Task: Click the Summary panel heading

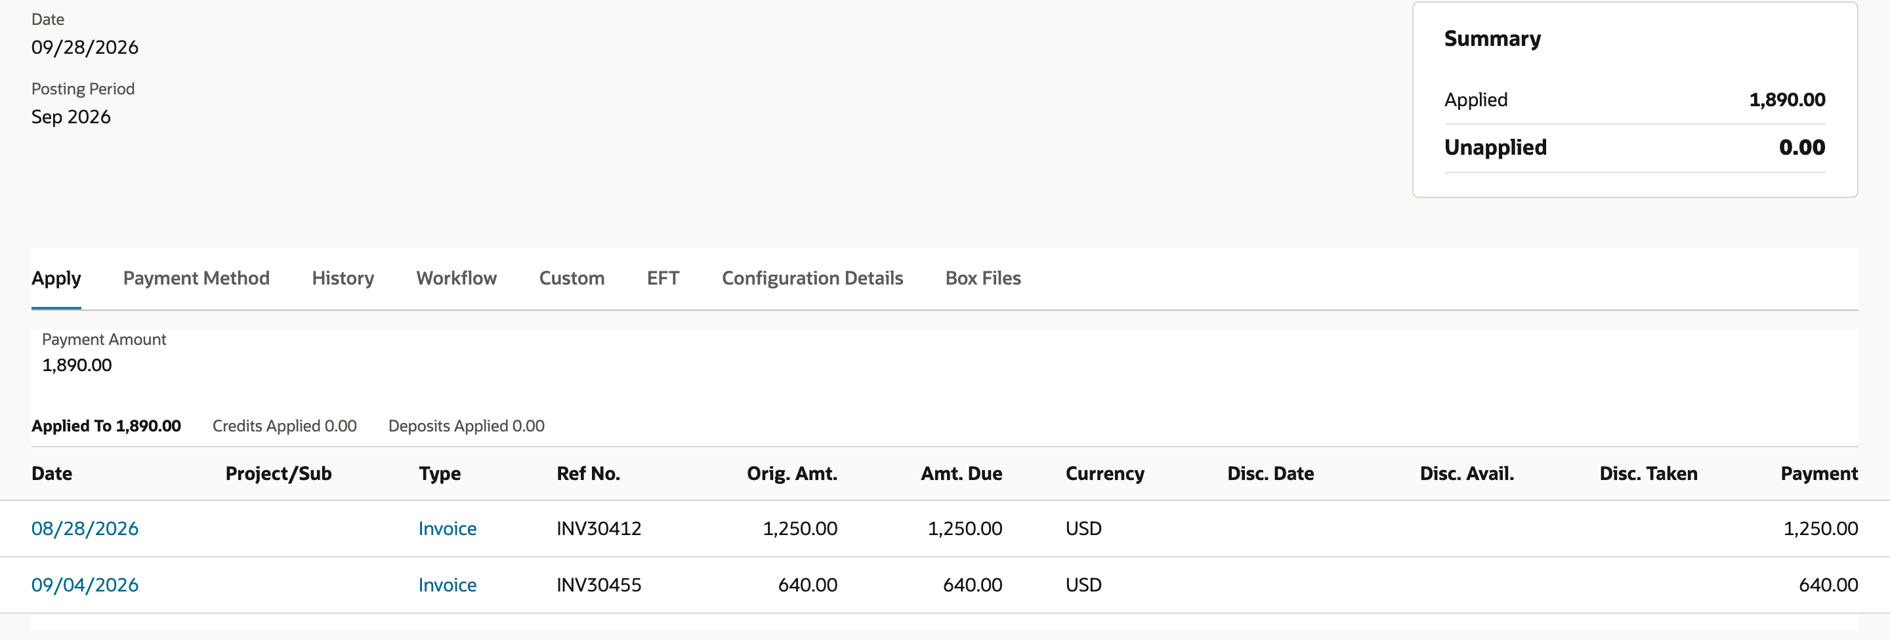Action: coord(1493,38)
